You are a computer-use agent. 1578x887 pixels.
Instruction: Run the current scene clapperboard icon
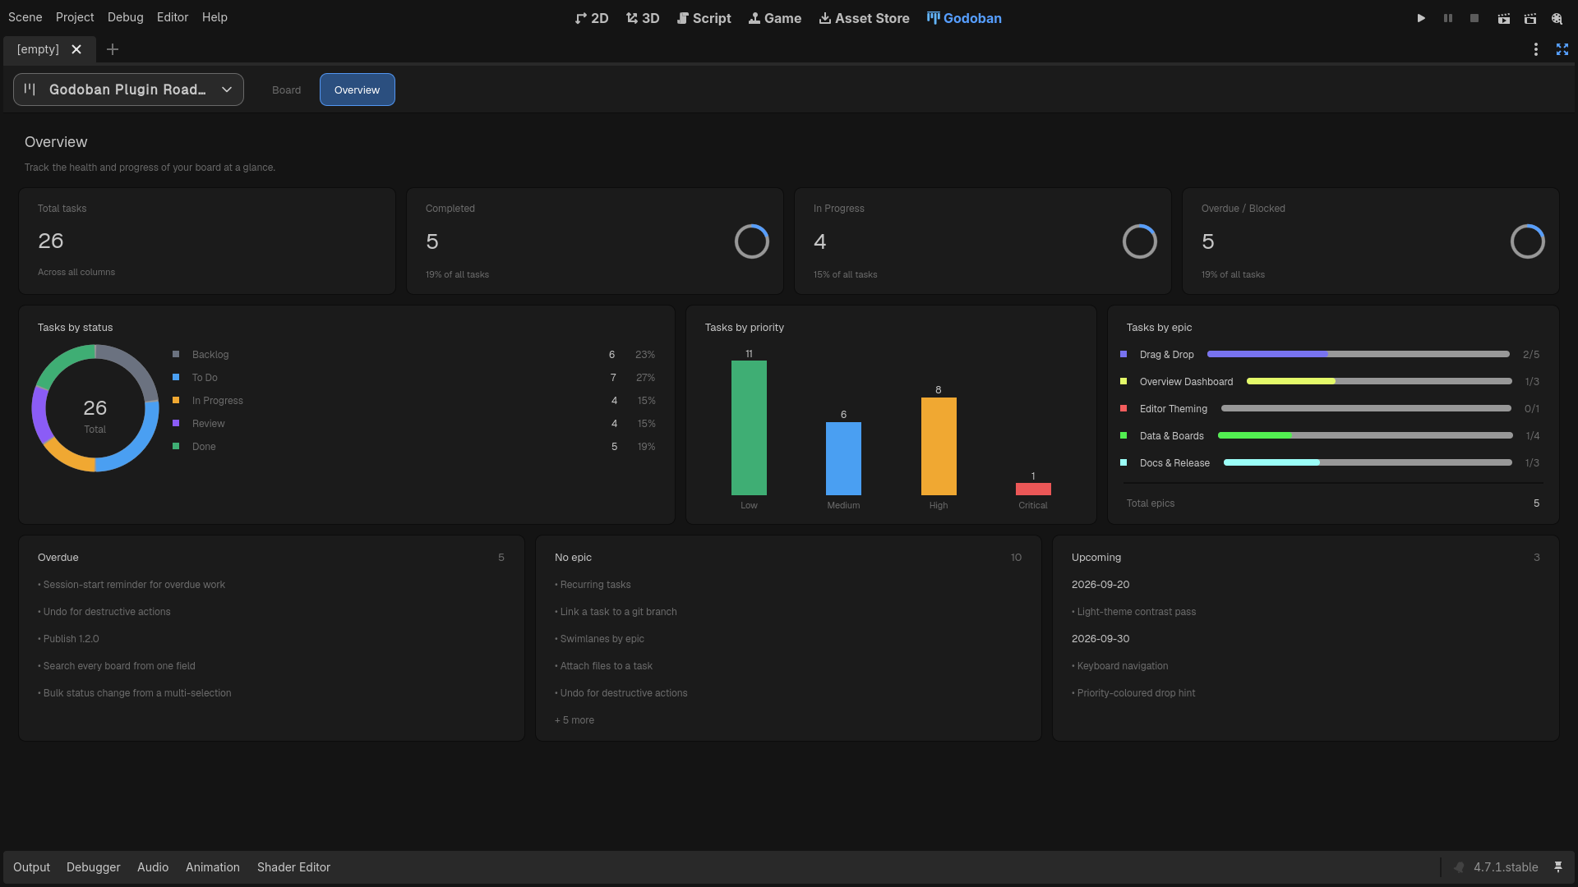click(x=1503, y=18)
